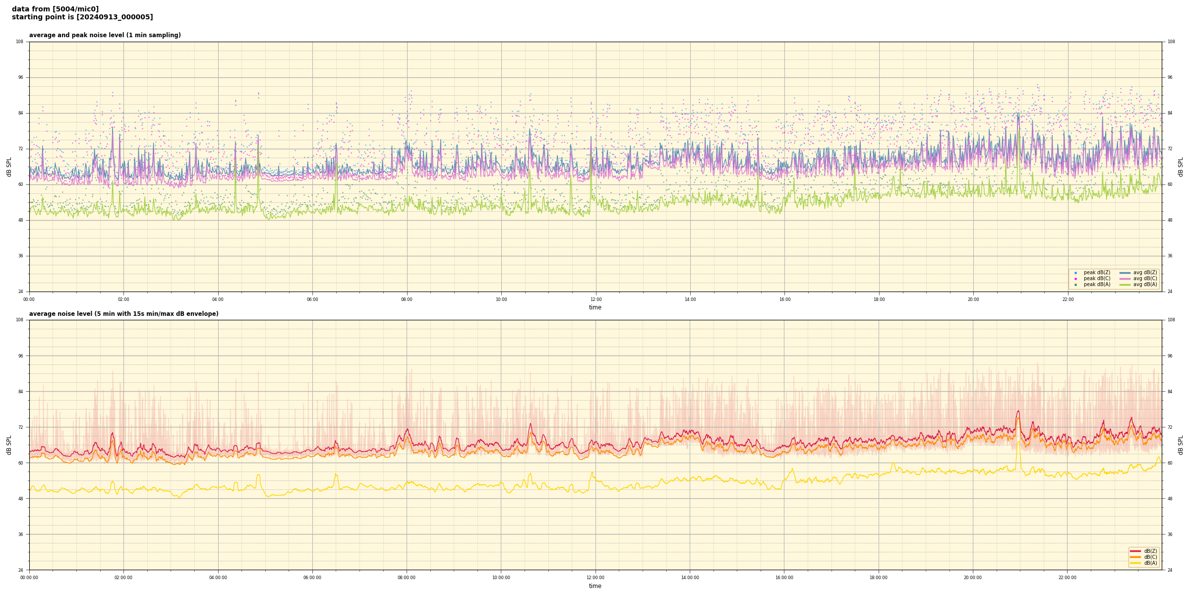Click the 20:00:00 tick label on bottom chart
This screenshot has height=595, width=1190.
click(x=972, y=578)
